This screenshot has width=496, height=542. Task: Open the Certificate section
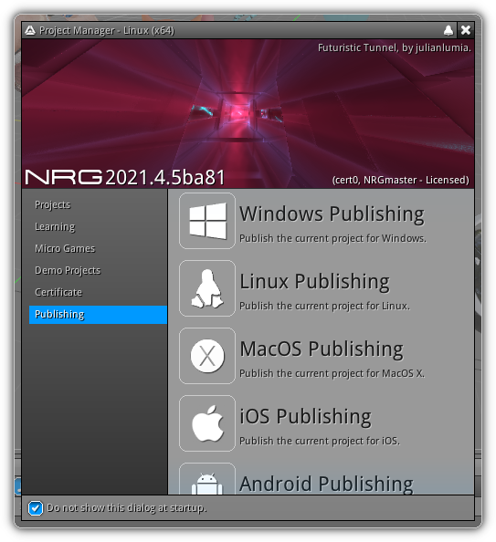(x=98, y=292)
